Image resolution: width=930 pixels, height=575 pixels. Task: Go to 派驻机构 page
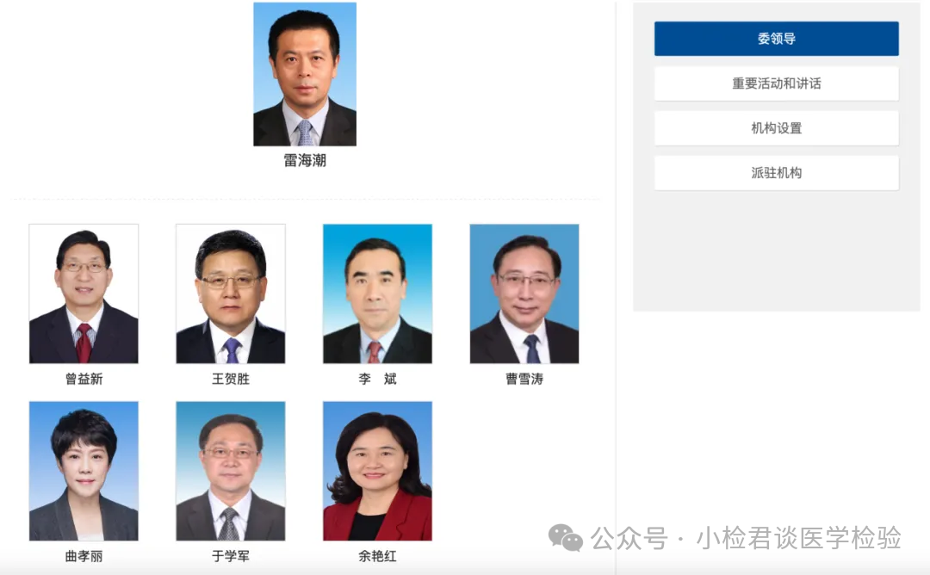(x=777, y=173)
